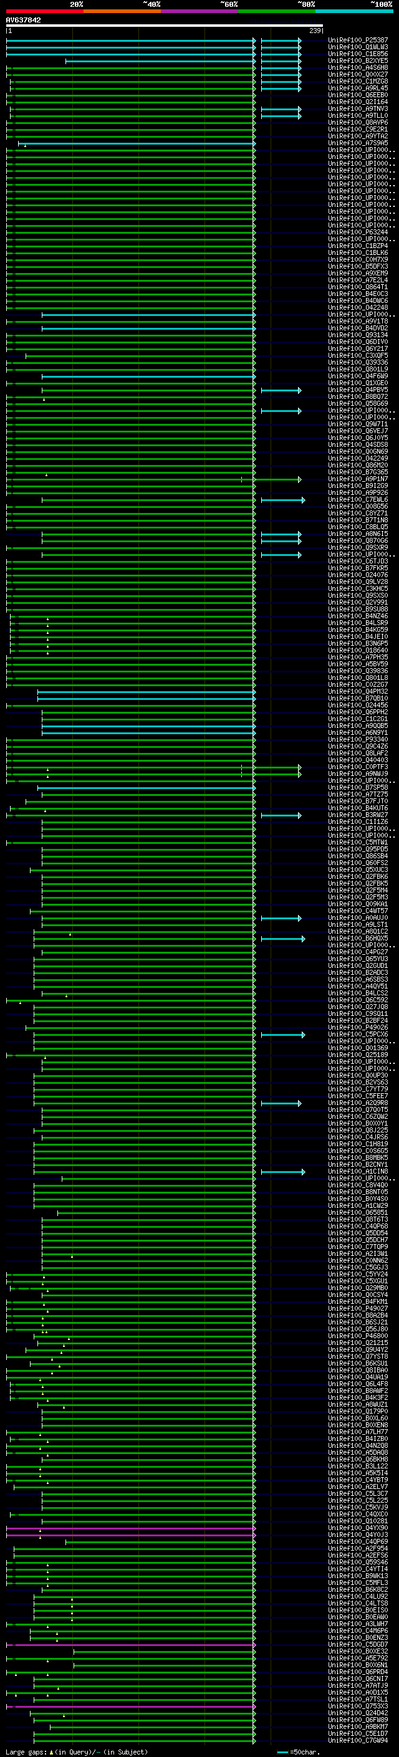Select hit label UniRef100_Q9SXR9
This screenshot has height=1757, width=399.
358,547
